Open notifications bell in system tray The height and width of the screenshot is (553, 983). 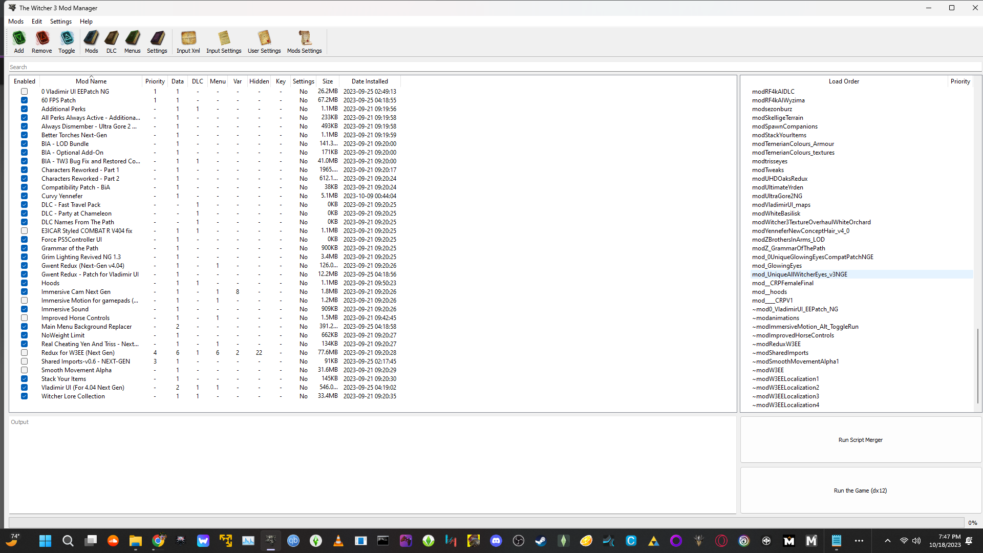click(969, 541)
